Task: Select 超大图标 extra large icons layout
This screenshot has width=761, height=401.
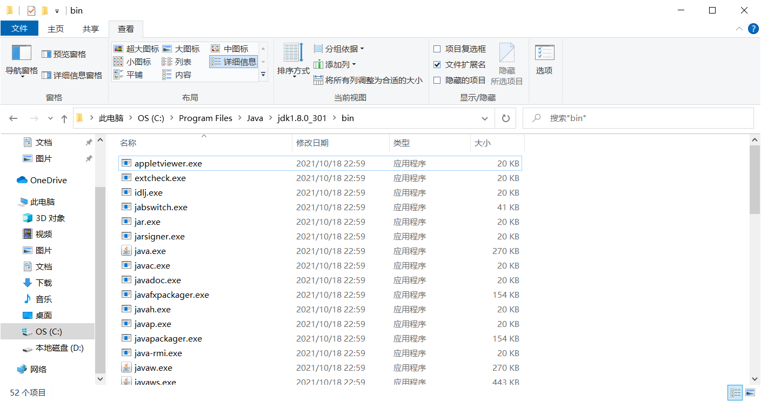Action: [x=136, y=49]
